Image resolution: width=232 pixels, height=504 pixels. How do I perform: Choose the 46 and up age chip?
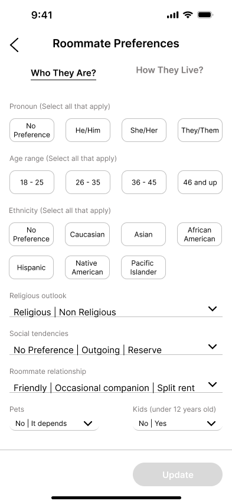pos(200,182)
